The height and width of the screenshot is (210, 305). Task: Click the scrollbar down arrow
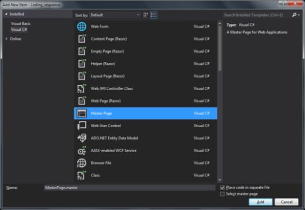pos(220,180)
